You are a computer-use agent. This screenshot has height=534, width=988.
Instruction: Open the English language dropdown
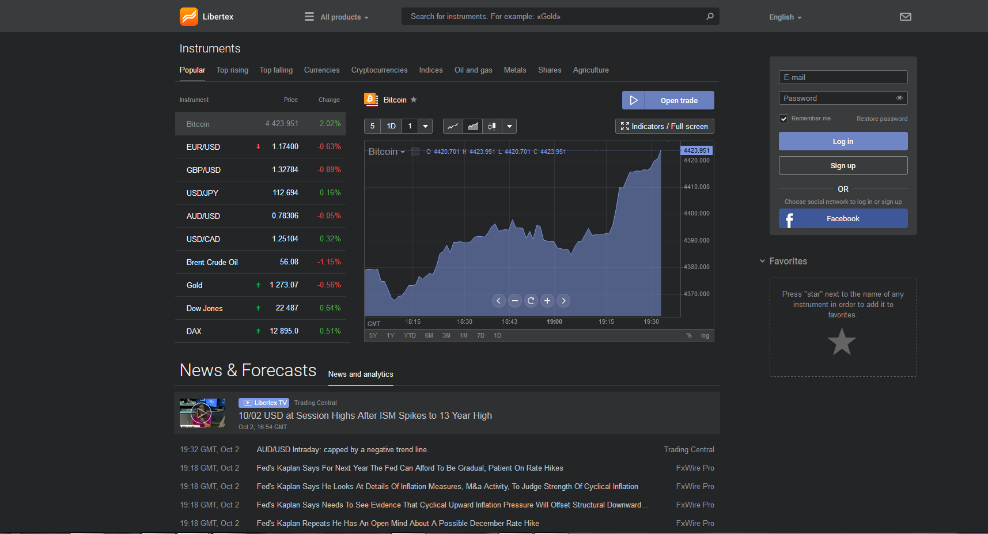point(785,17)
